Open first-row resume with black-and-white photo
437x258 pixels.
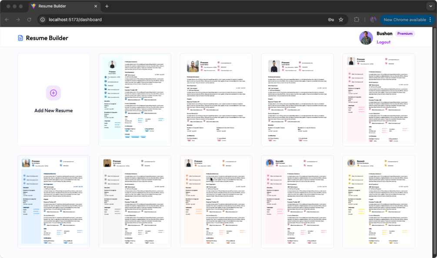[297, 100]
